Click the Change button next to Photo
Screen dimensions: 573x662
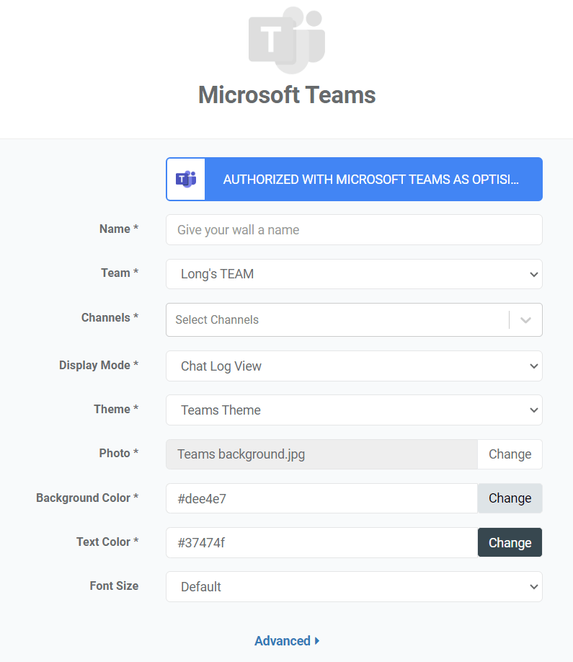click(510, 454)
